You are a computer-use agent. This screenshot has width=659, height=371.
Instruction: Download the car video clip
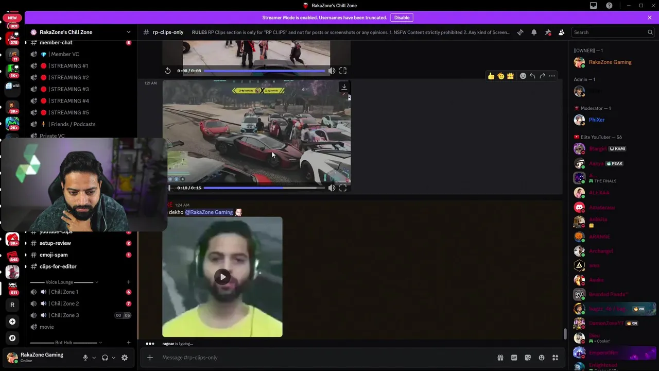[x=344, y=87]
